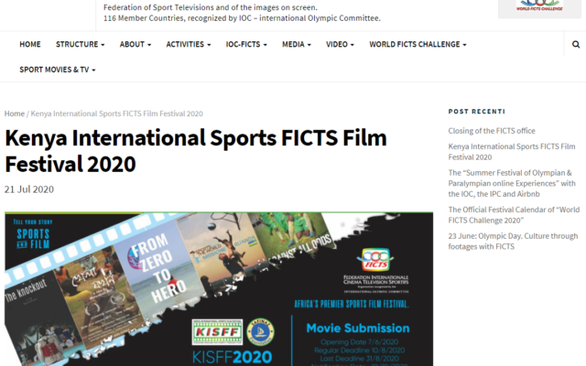Open 'Closing of the FICTS office' post
This screenshot has width=586, height=366.
492,131
